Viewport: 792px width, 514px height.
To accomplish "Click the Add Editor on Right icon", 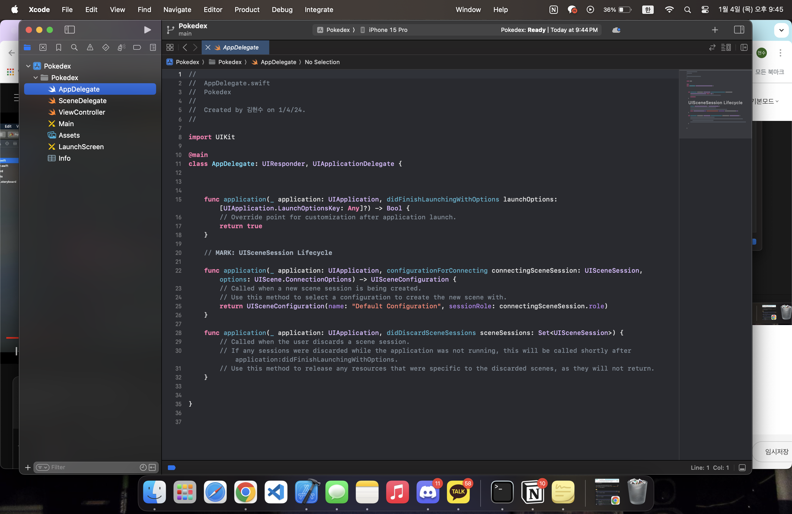I will tap(744, 48).
